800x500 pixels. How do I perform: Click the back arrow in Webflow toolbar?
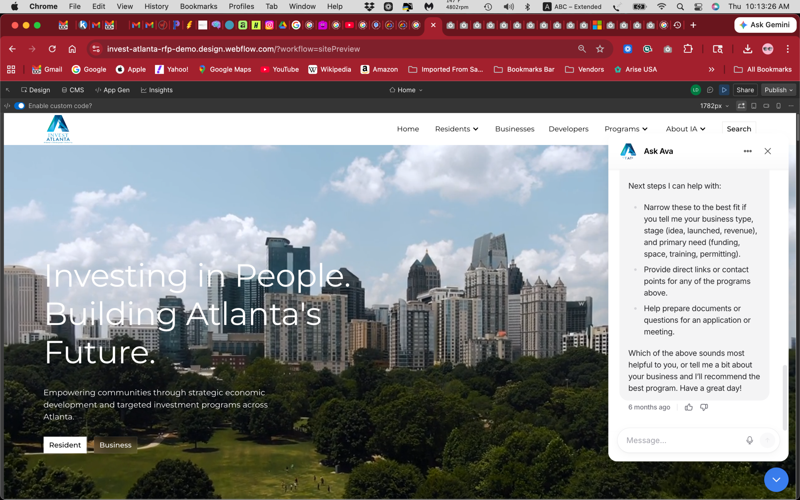point(8,90)
